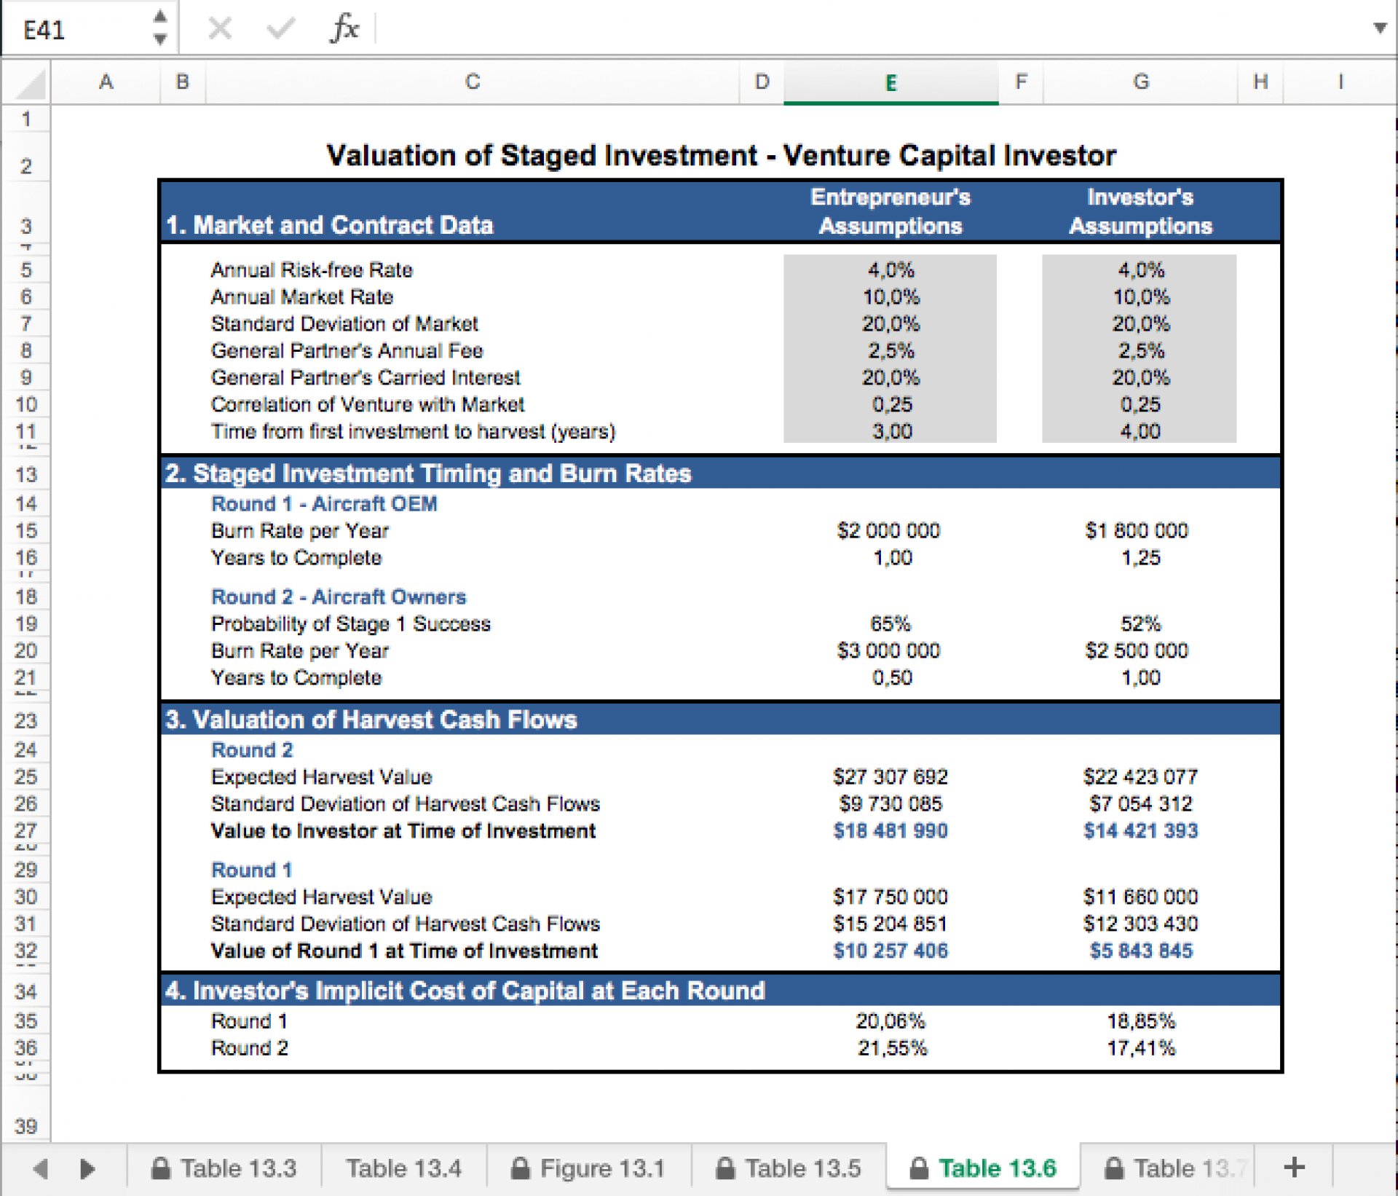
Task: Select row 27 header
Action: pyautogui.click(x=26, y=830)
